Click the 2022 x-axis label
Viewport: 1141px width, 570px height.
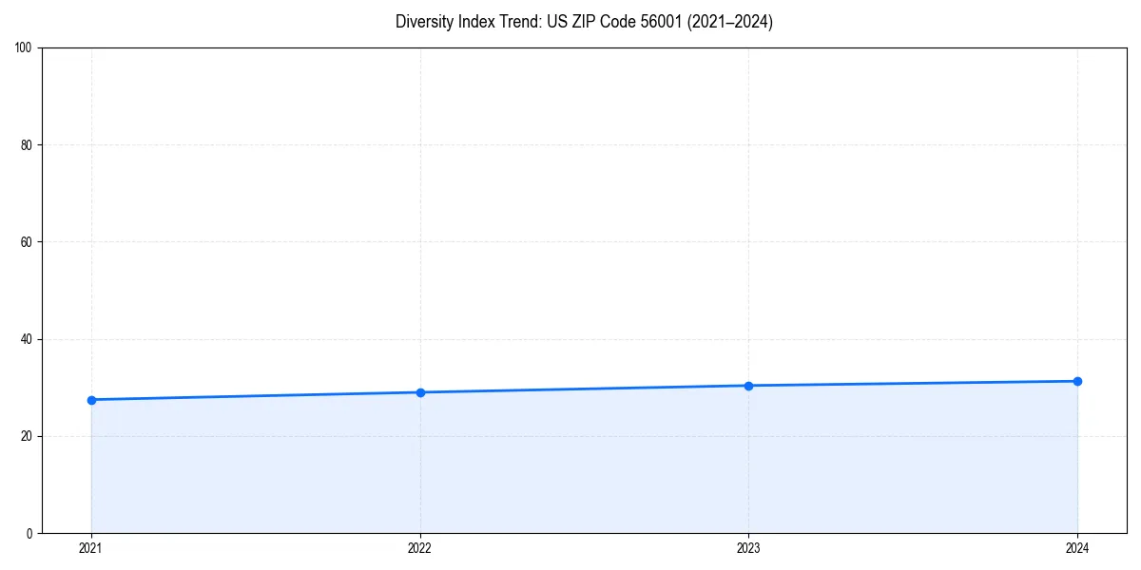(x=419, y=548)
